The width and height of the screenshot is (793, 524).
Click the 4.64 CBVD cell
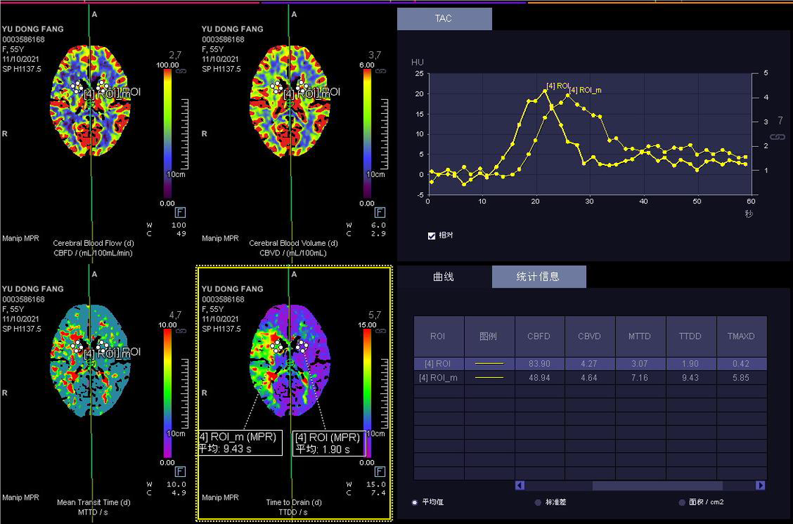(x=590, y=378)
